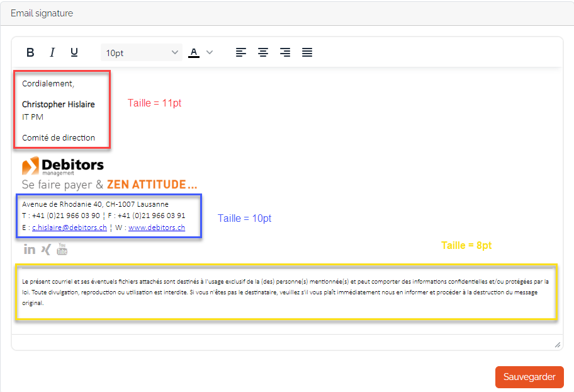574x392 pixels.
Task: Click the LinkedIn icon in signature
Action: tap(30, 249)
